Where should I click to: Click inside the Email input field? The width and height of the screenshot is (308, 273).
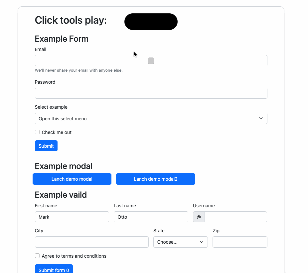tap(100, 60)
